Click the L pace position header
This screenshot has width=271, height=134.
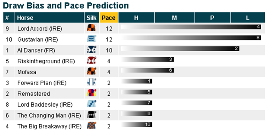248,18
